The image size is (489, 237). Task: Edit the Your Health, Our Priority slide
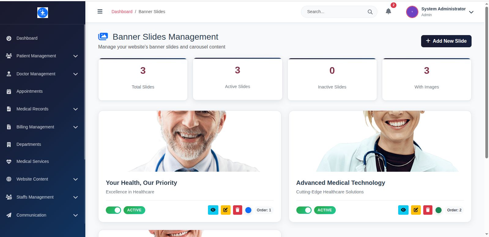pyautogui.click(x=225, y=210)
